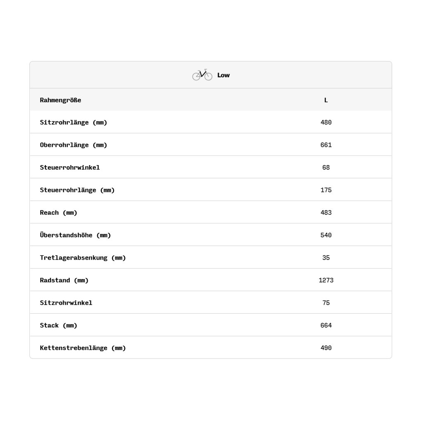Screen dimensions: 421x421
Task: Click the Sitzrohrlänge (mm) row label
Action: (73, 123)
